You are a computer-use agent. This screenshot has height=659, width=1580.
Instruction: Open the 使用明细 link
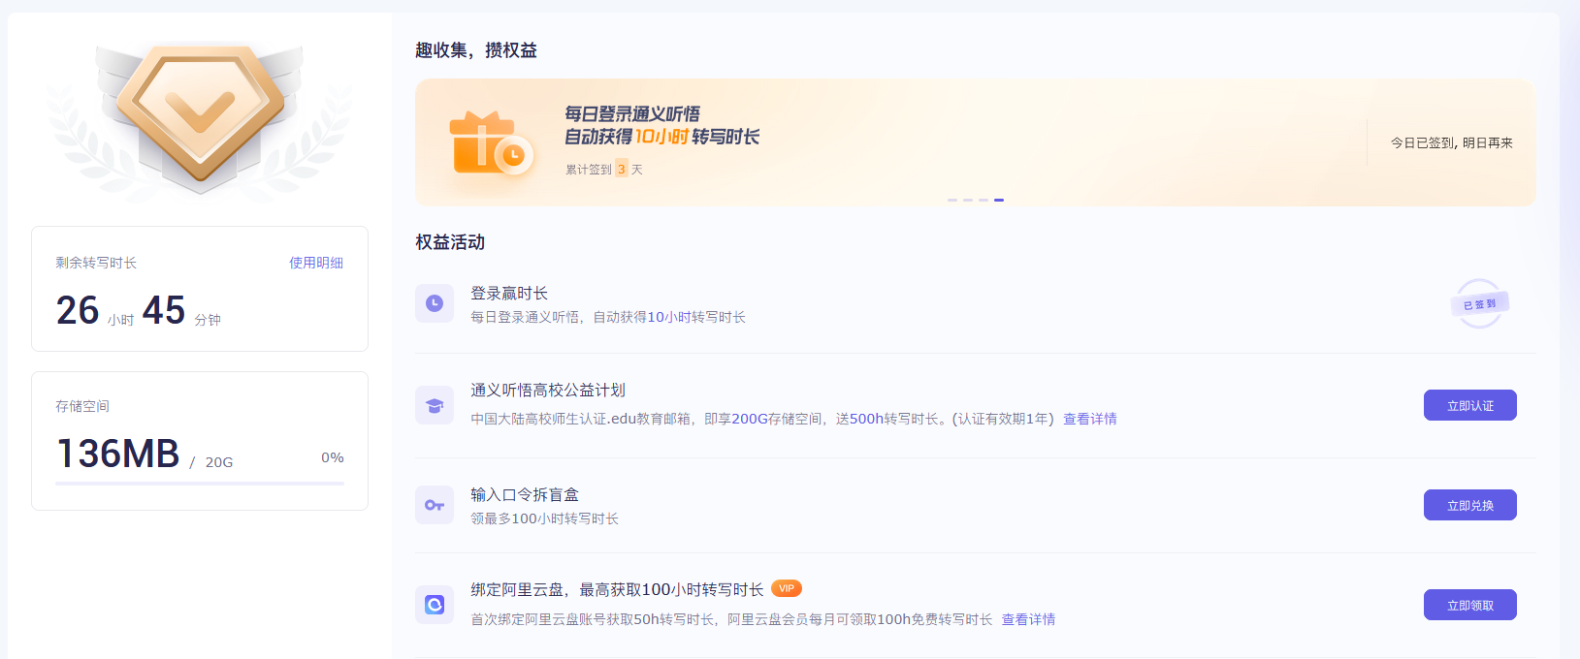pos(315,263)
